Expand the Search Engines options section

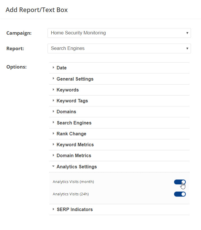click(74, 123)
